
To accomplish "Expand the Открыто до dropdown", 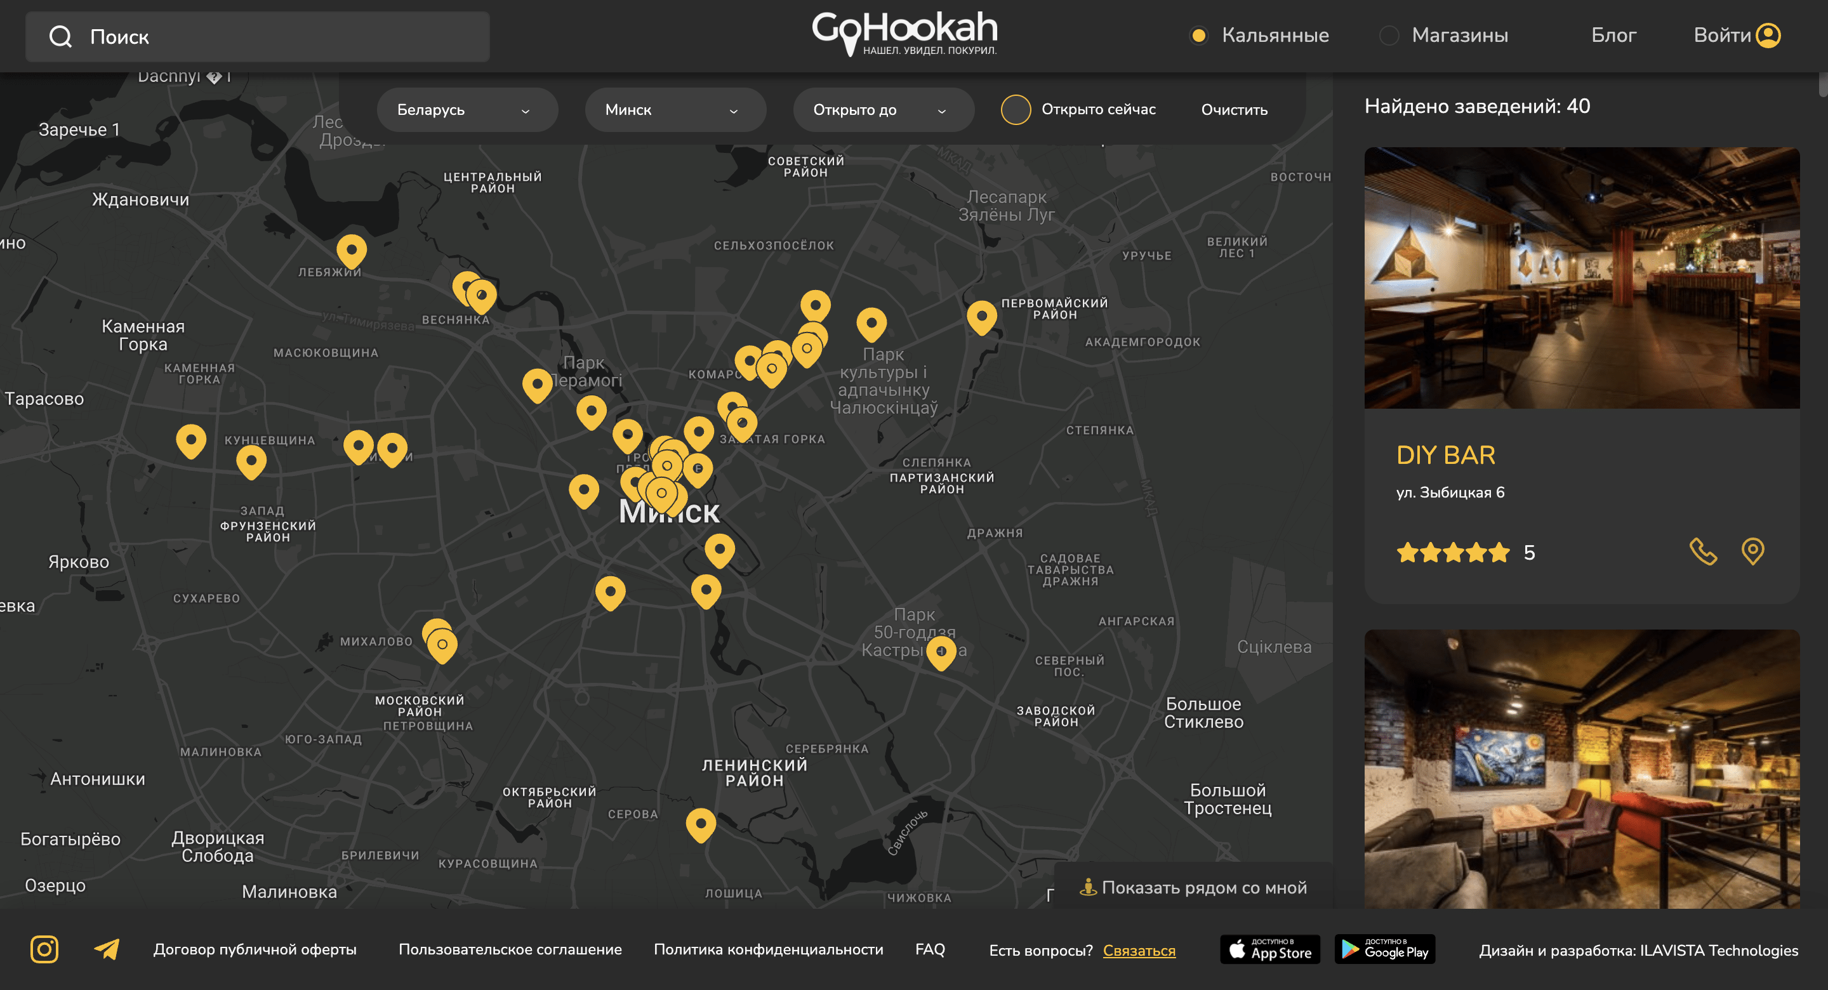I will 884,110.
